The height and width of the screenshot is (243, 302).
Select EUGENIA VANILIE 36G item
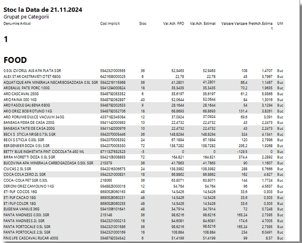pyautogui.click(x=21, y=209)
